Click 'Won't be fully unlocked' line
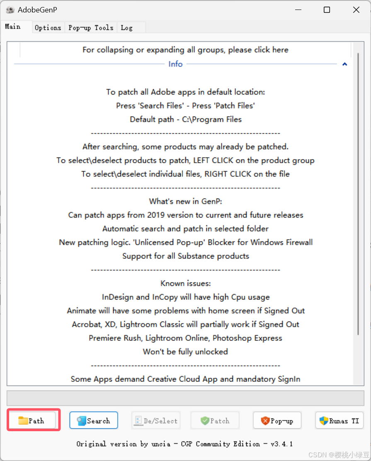 [185, 352]
